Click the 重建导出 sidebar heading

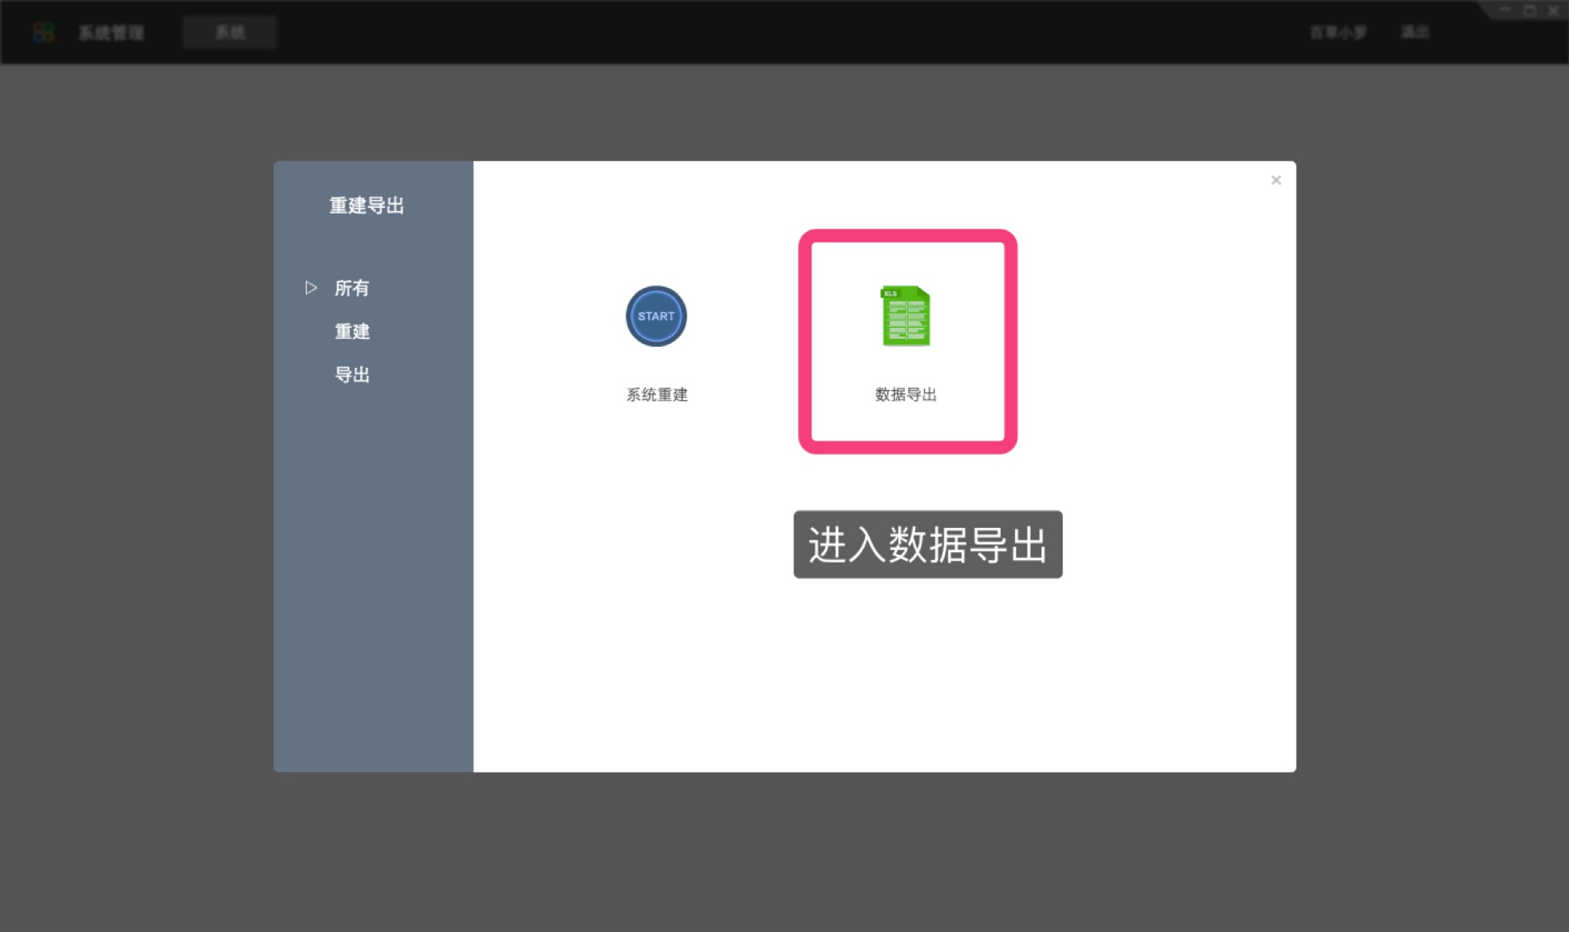367,206
